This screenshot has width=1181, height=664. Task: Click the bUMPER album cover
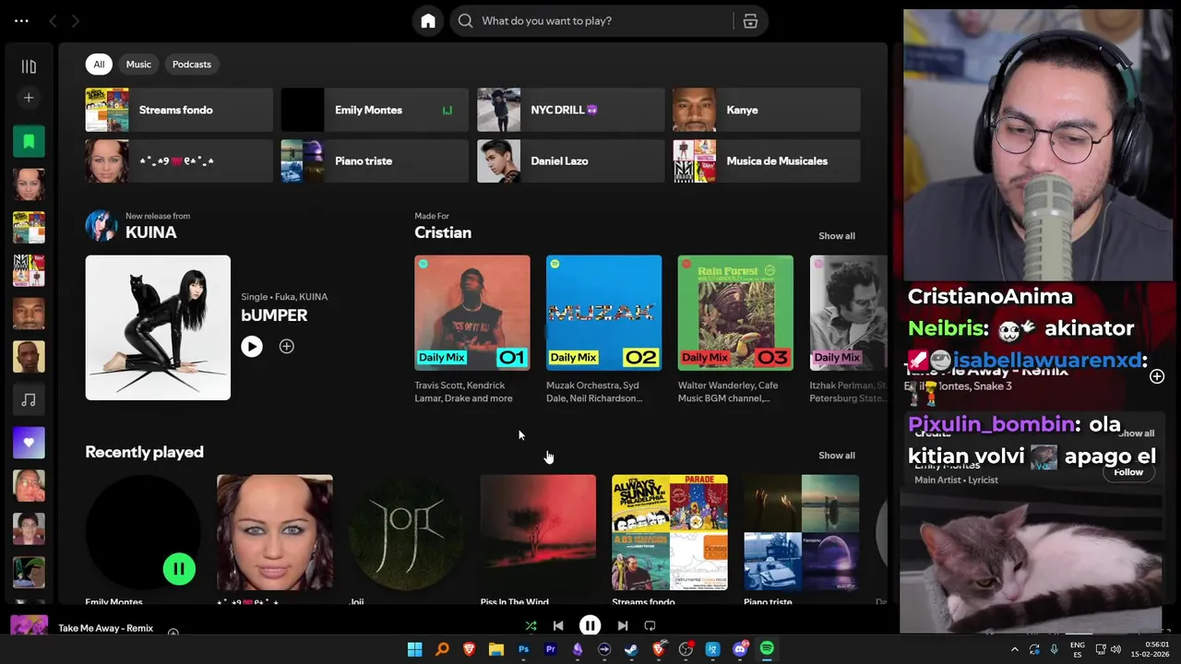(158, 327)
